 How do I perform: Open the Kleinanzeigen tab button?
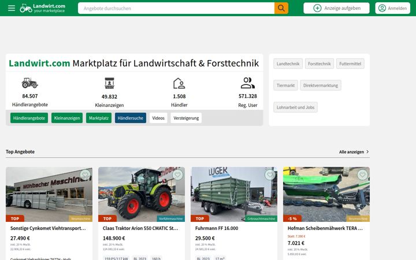pyautogui.click(x=67, y=118)
